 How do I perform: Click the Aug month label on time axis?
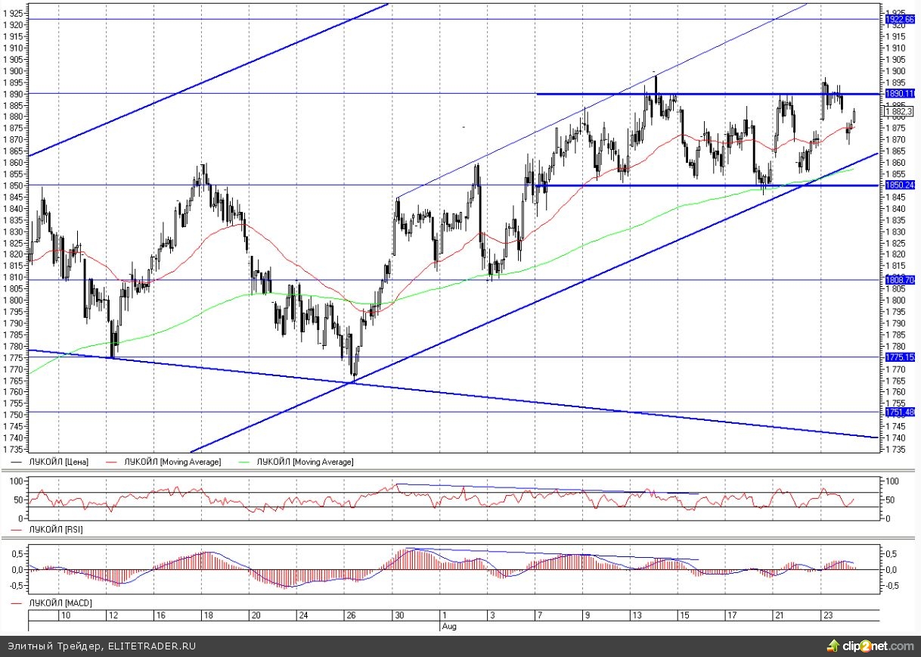click(x=448, y=627)
